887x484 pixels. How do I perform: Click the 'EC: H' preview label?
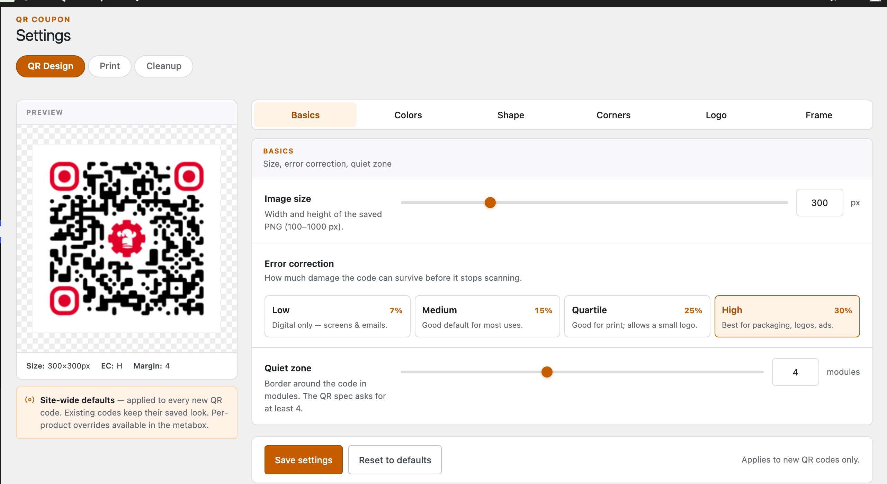112,366
